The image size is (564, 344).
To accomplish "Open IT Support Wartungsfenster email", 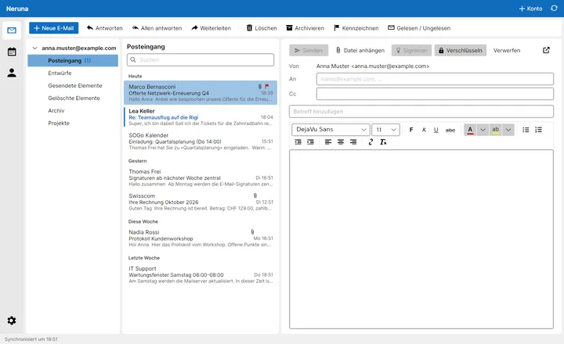I will tap(201, 274).
